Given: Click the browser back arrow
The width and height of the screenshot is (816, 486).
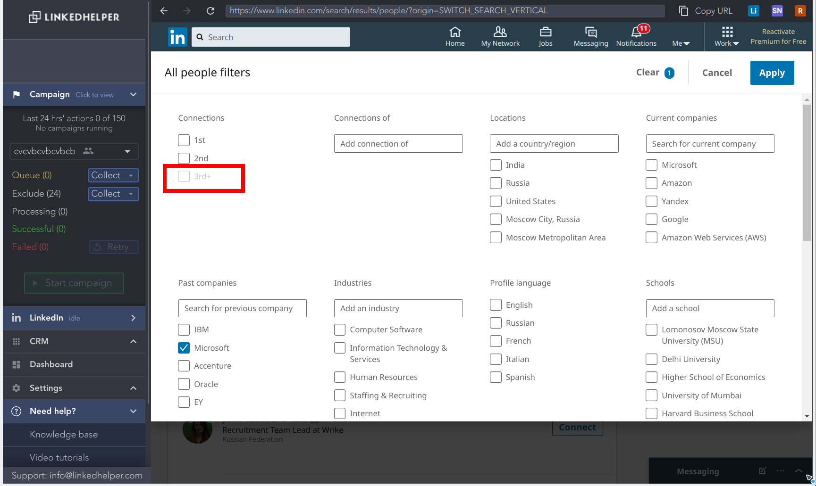Looking at the screenshot, I should tap(164, 10).
